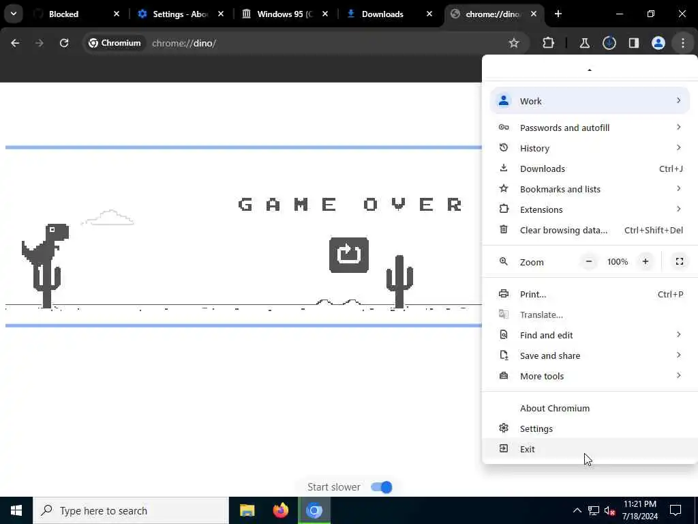This screenshot has height=524, width=698.
Task: Open the notification center icon
Action: [676, 510]
